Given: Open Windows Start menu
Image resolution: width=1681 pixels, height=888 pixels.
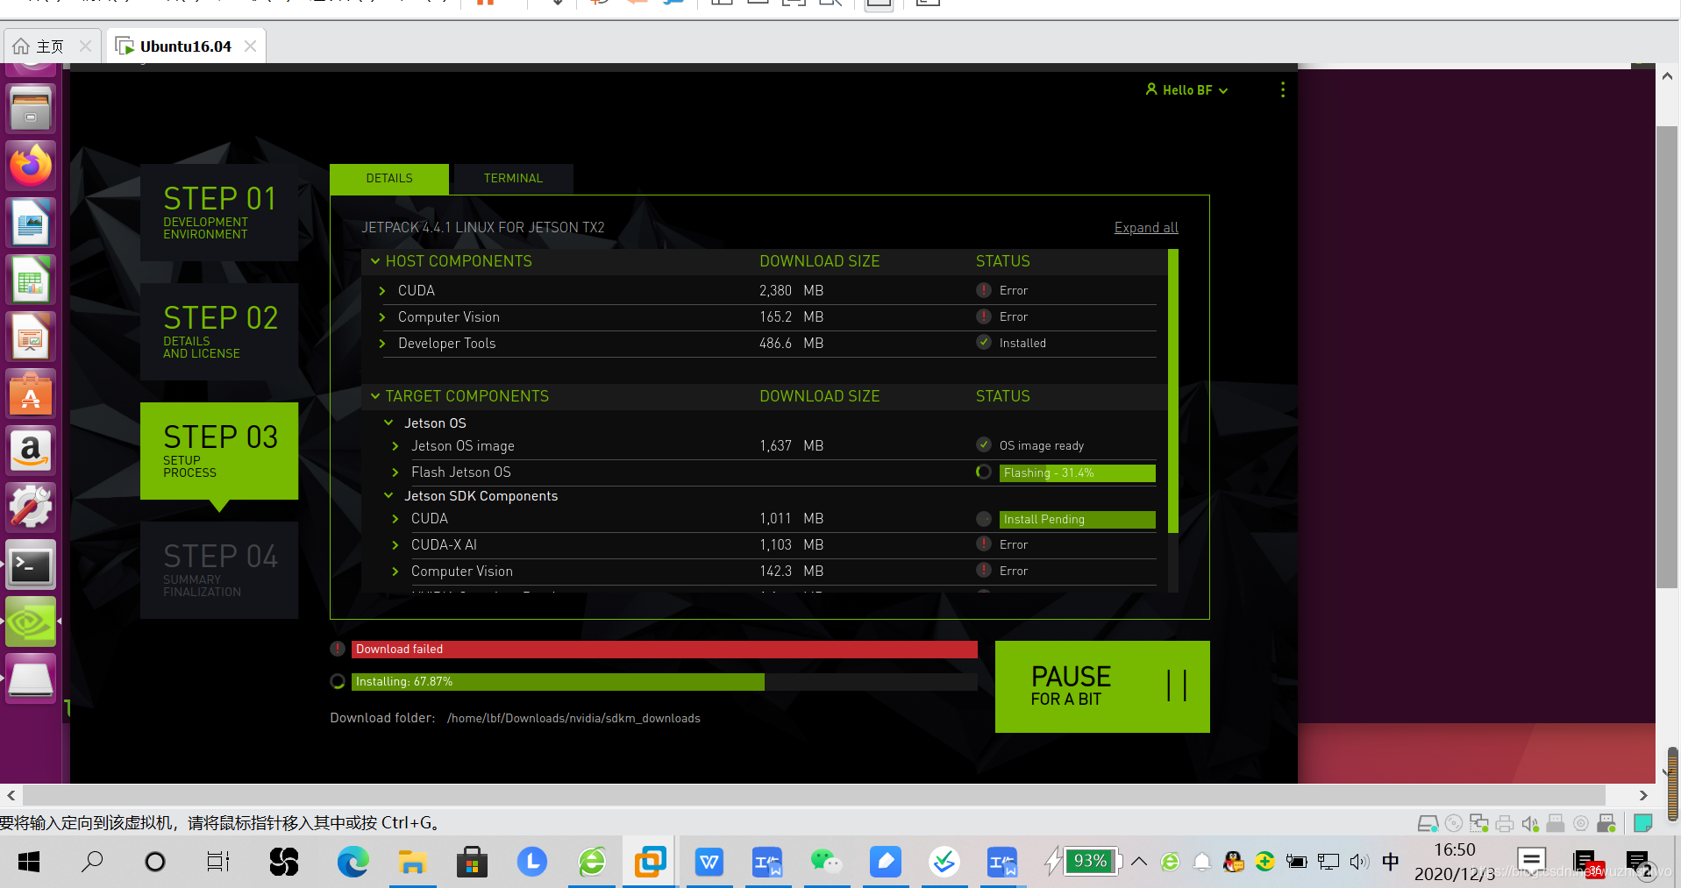Looking at the screenshot, I should click(x=29, y=862).
